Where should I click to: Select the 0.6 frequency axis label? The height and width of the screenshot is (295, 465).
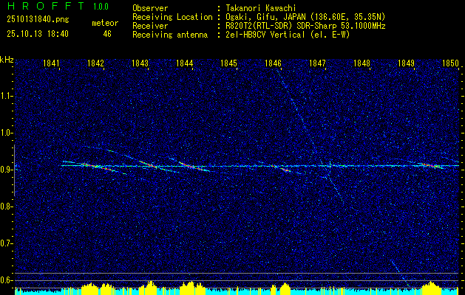tap(7, 280)
